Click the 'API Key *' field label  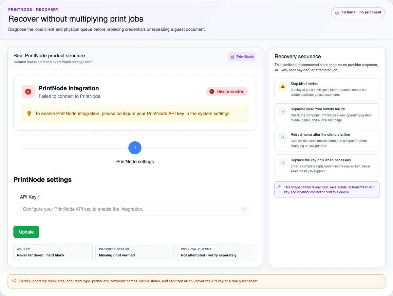pos(30,197)
